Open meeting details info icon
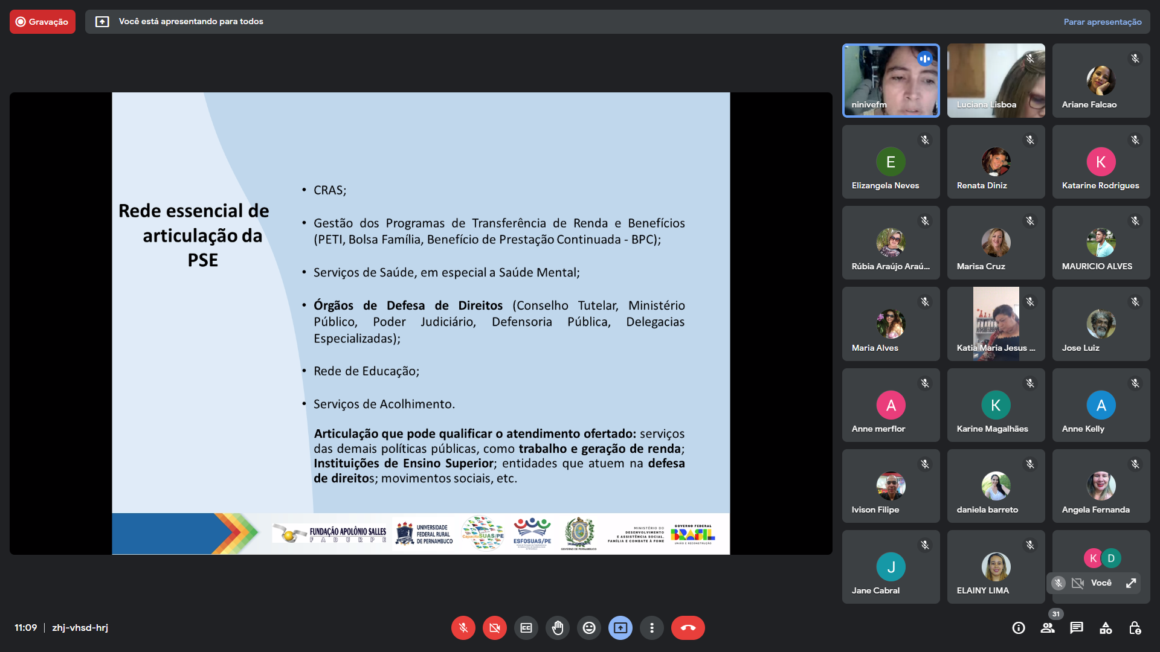The image size is (1160, 652). 1019,628
